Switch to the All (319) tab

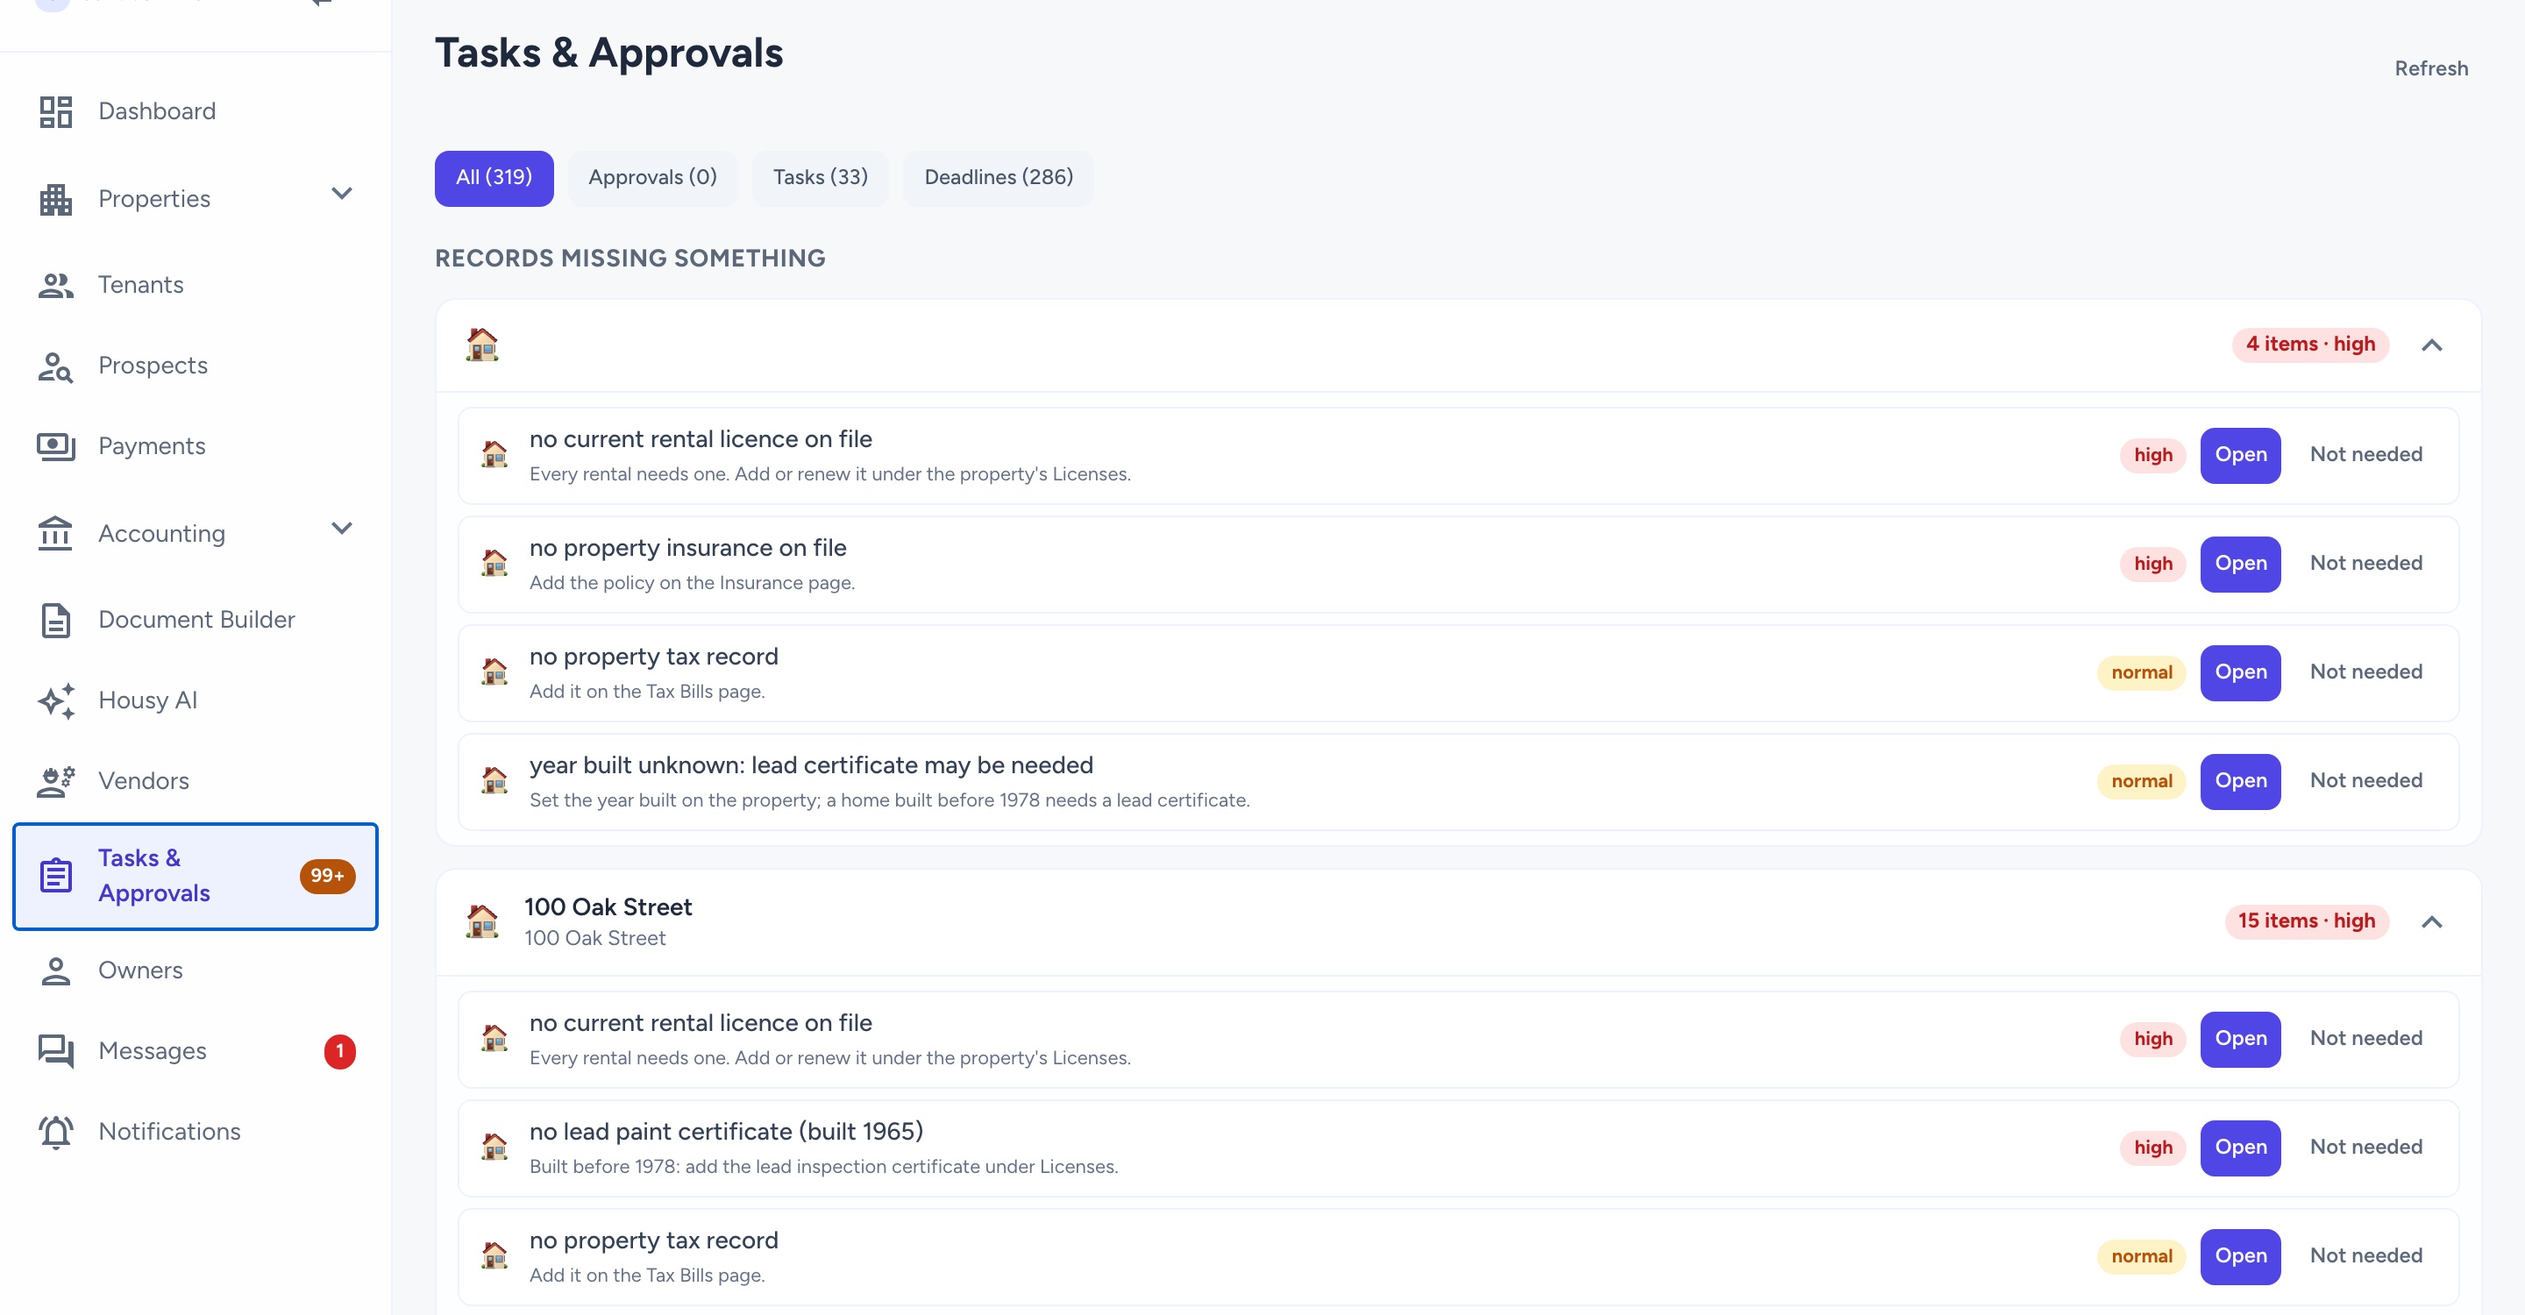[494, 178]
